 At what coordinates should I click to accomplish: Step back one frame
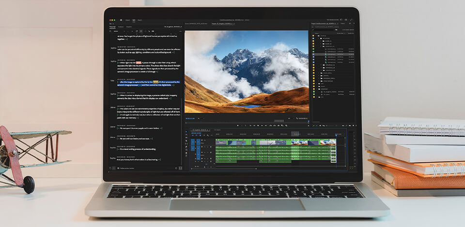click(254, 125)
